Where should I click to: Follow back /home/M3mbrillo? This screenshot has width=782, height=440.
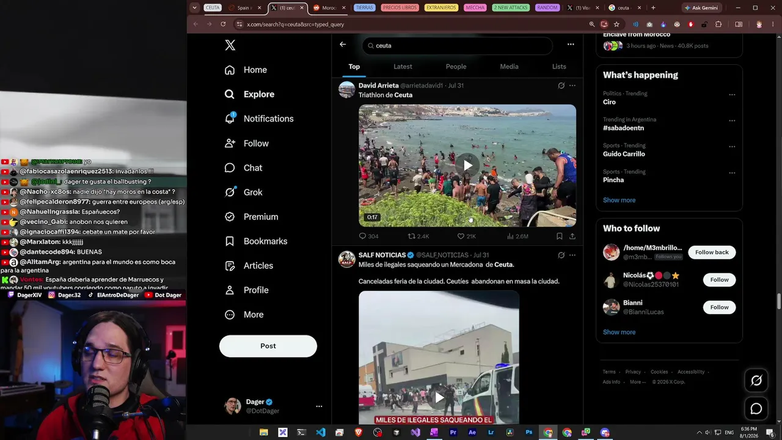712,252
